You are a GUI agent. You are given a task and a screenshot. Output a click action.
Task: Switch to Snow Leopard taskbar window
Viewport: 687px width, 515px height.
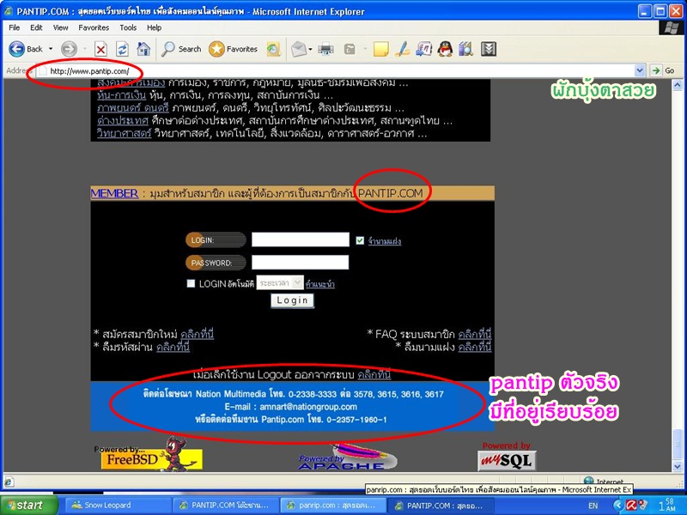[117, 506]
